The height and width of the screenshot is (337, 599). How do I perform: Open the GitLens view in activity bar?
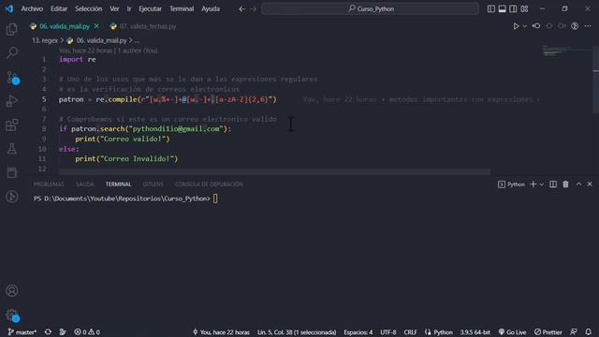(12, 197)
